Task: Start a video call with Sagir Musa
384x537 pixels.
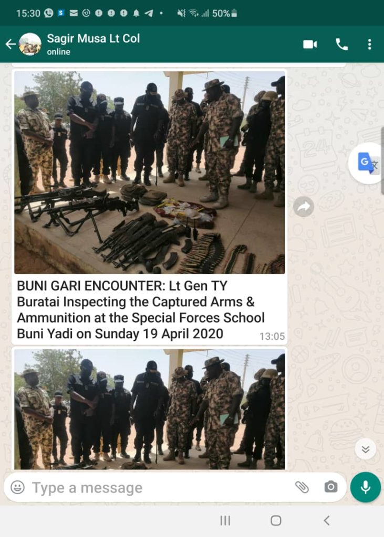Action: (310, 45)
